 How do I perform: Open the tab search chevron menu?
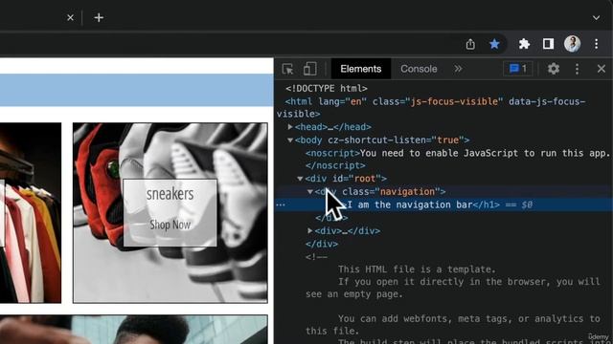(x=596, y=17)
